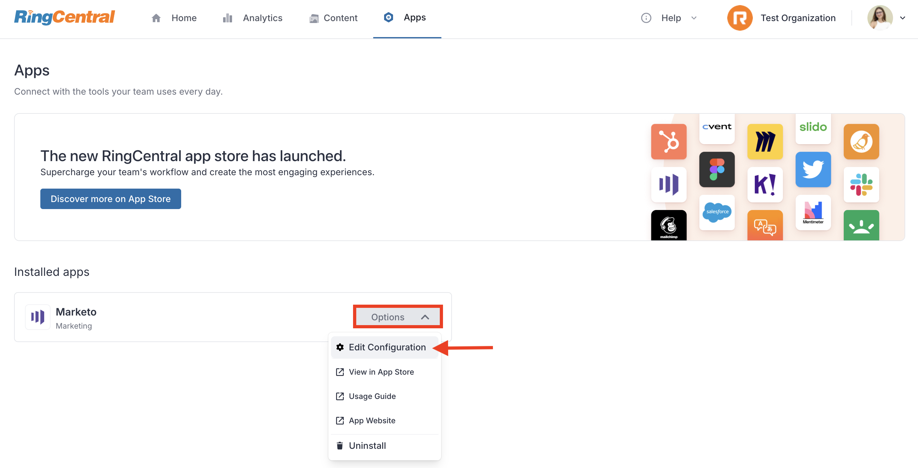Choose App Website from the menu
This screenshot has width=918, height=468.
pos(384,420)
